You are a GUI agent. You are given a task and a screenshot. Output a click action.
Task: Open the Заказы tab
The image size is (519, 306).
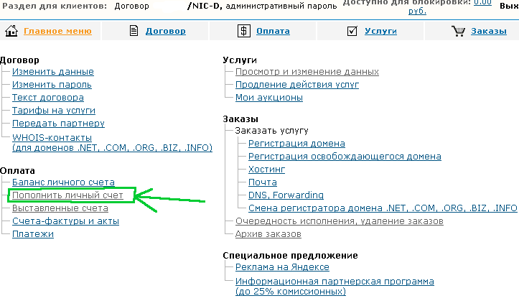click(x=489, y=32)
